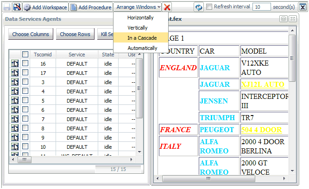Click agents table vertical scrollbar down arrow
309x189 pixels.
(139, 152)
